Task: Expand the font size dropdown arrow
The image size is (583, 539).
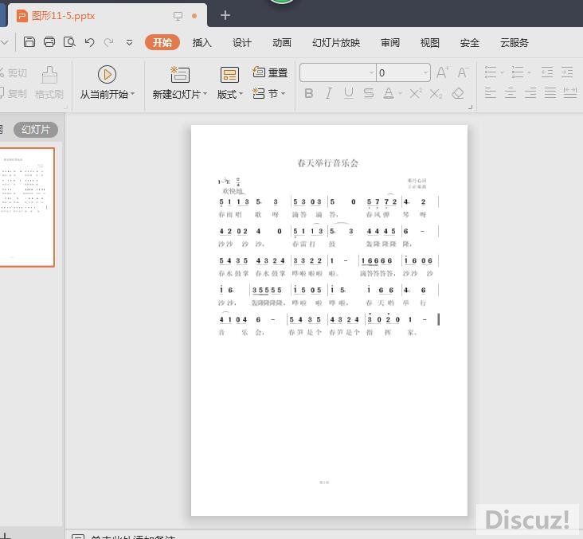Action: 426,73
